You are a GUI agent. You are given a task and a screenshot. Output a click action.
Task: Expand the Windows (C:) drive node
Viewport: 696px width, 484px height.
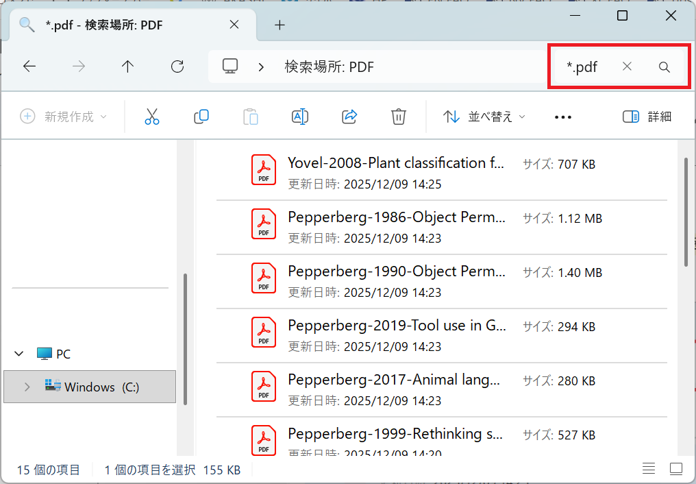pos(27,387)
